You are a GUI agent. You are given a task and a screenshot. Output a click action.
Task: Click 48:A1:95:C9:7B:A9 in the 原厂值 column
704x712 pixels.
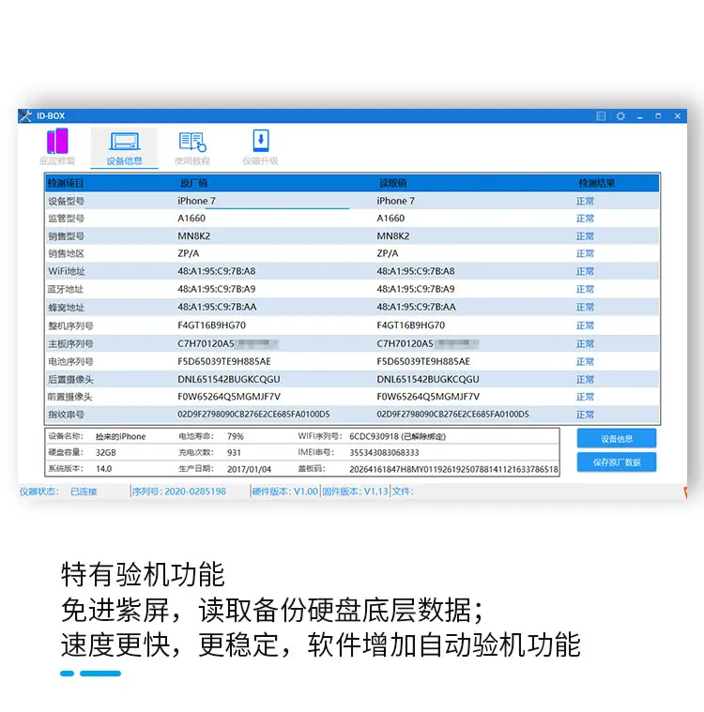point(216,289)
